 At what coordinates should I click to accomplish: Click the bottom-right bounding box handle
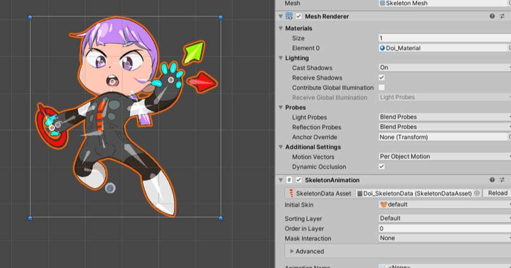click(x=220, y=218)
